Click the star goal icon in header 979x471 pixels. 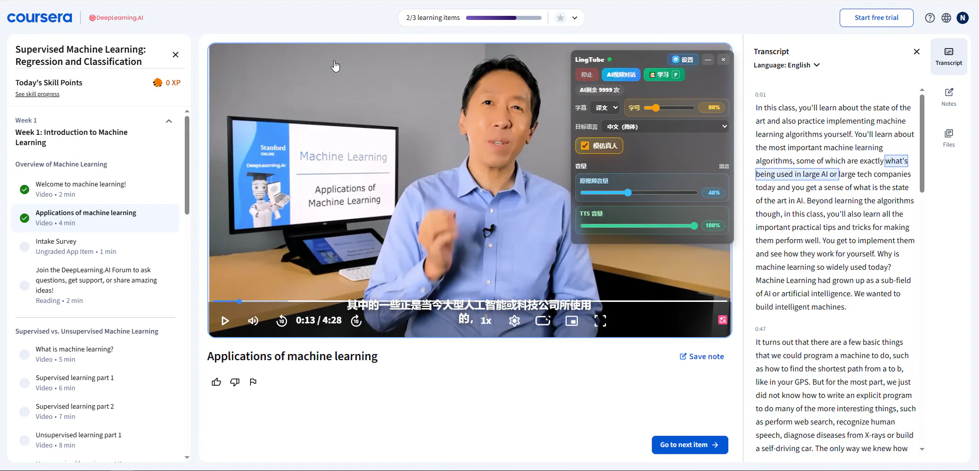pos(560,18)
